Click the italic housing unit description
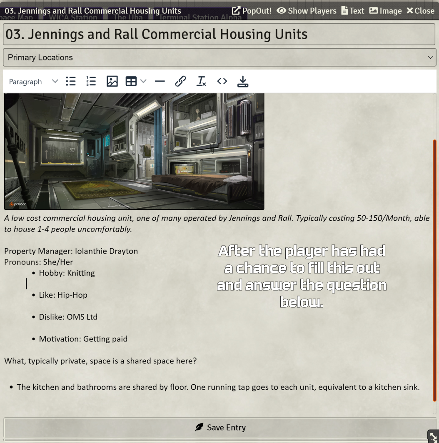 coord(217,224)
